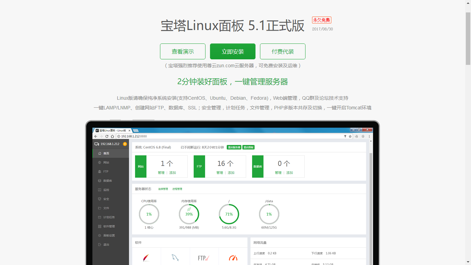The image size is (471, 265).
Task: Click the FTPd software logo
Action: click(203, 258)
